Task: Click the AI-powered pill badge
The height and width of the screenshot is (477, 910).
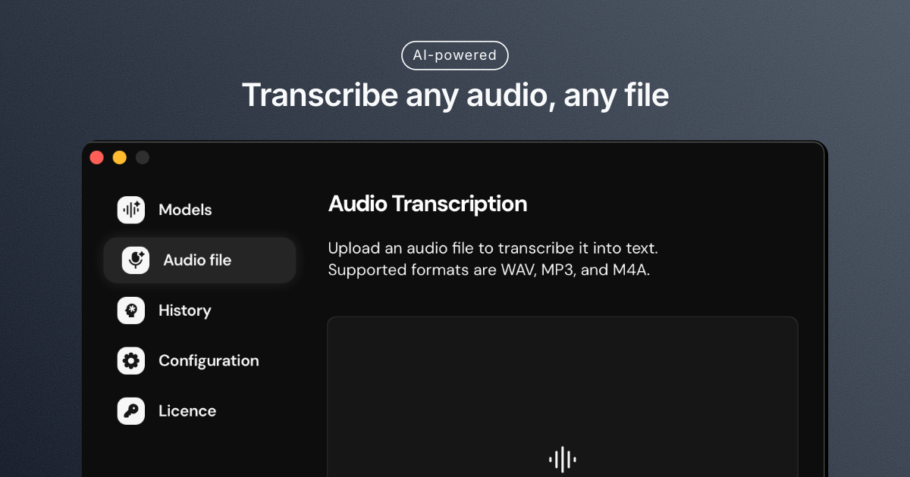Action: point(455,55)
